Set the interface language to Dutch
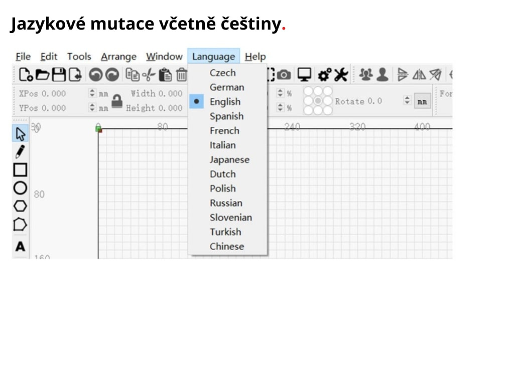The image size is (514, 385). click(x=228, y=174)
